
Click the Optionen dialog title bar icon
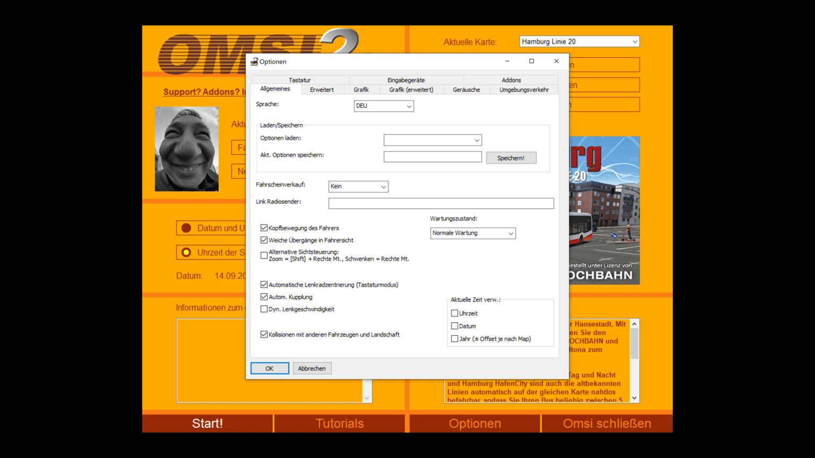(x=254, y=61)
